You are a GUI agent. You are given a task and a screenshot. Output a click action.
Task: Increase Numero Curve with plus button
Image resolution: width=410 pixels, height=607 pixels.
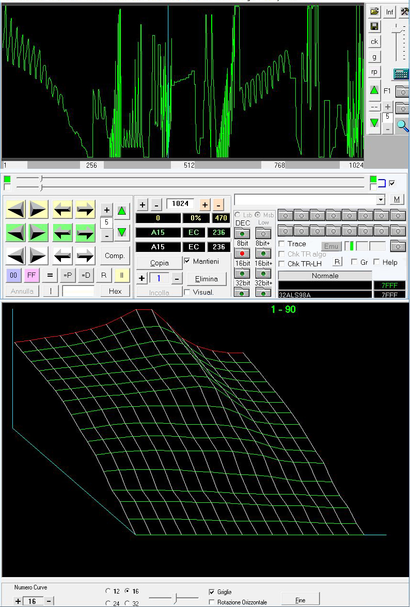(x=18, y=601)
